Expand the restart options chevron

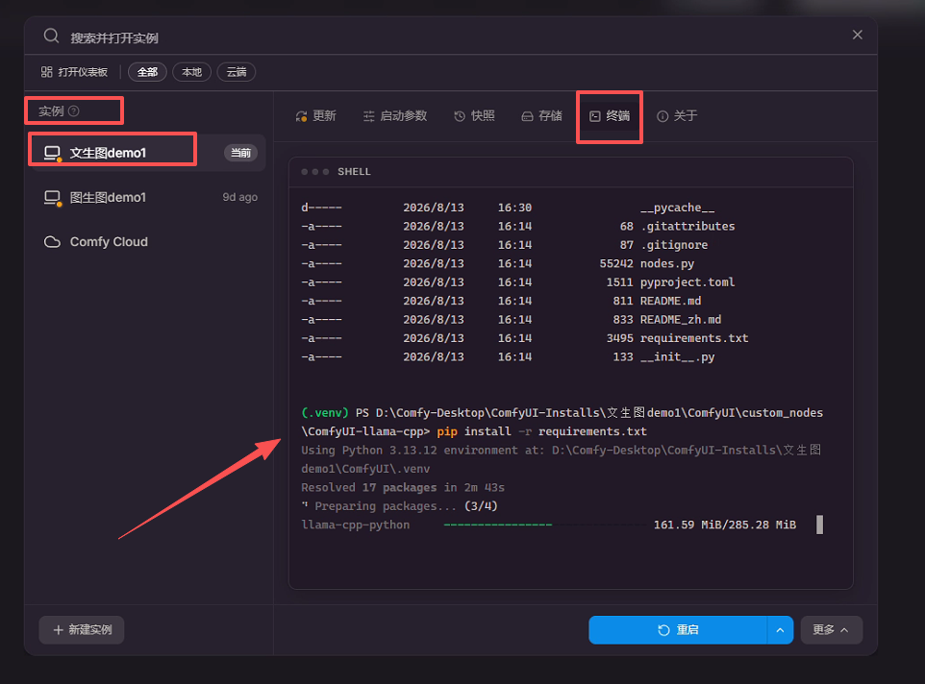point(780,630)
